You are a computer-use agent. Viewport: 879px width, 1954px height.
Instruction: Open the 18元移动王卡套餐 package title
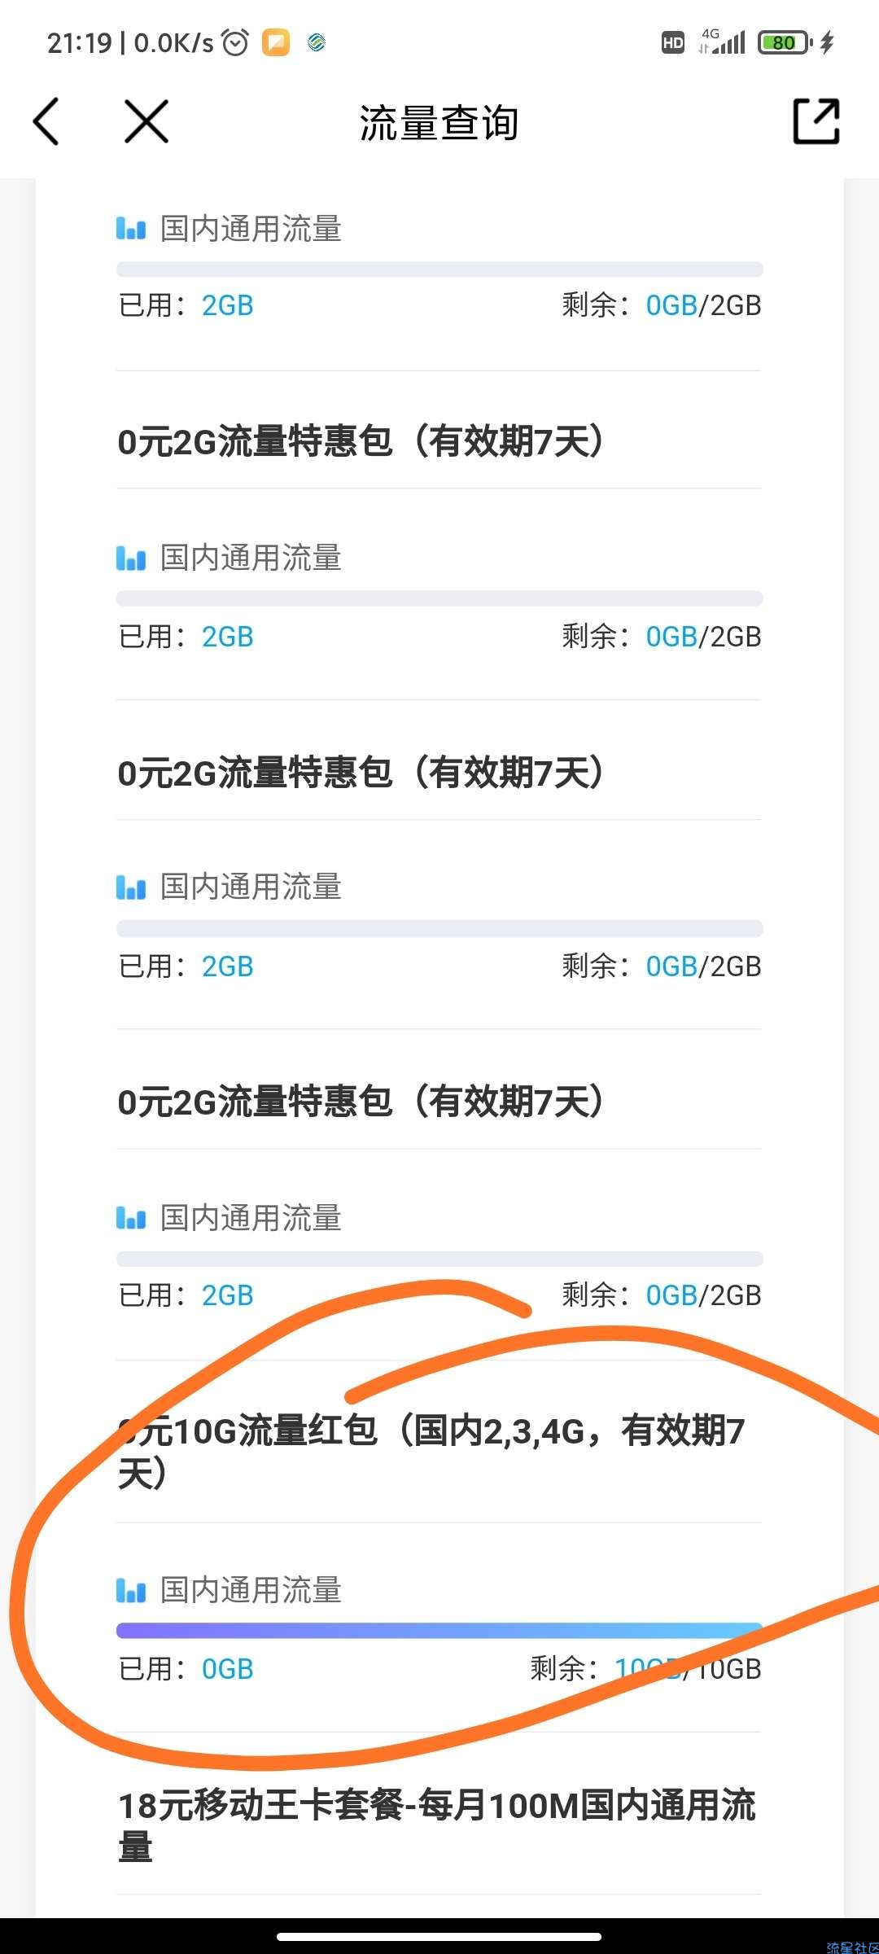click(437, 1826)
